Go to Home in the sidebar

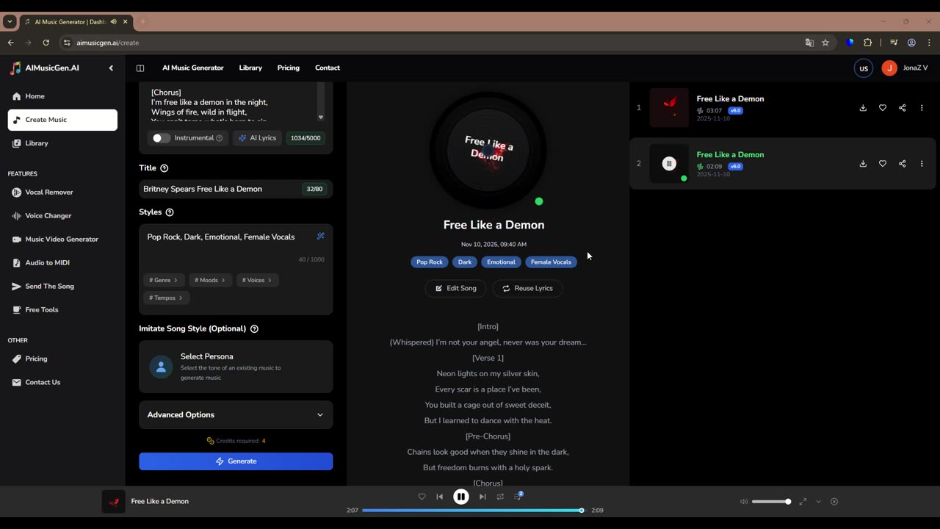pyautogui.click(x=62, y=96)
